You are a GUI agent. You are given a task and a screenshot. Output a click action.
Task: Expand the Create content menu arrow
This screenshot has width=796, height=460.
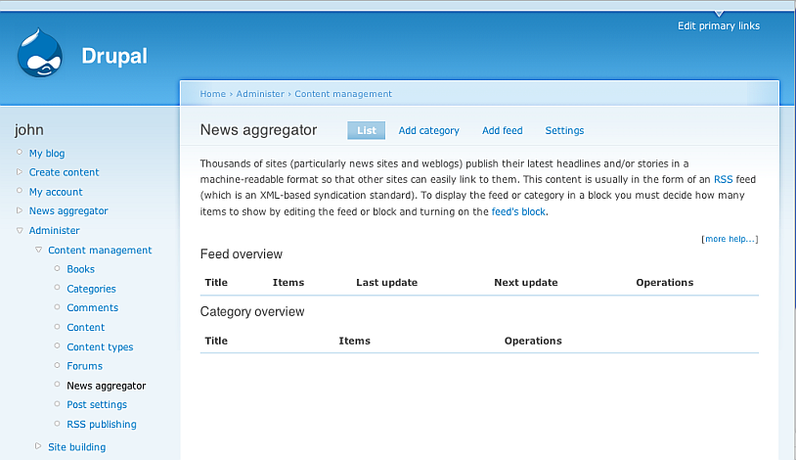pyautogui.click(x=20, y=172)
